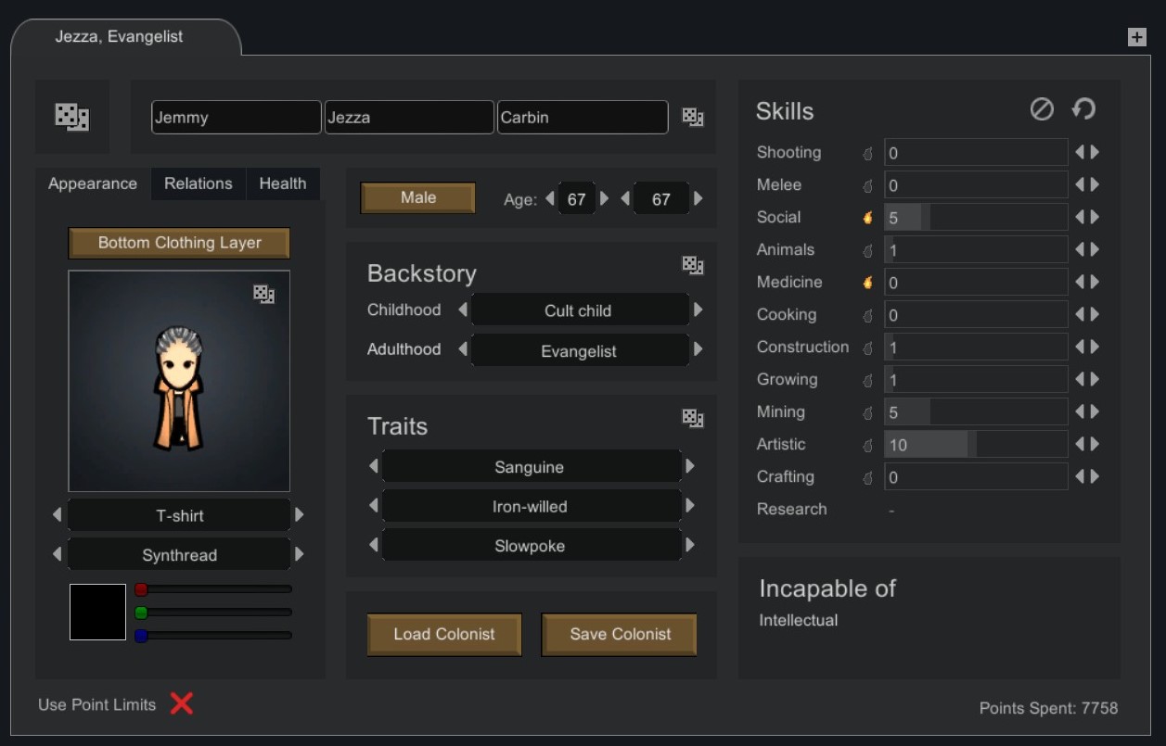Image resolution: width=1166 pixels, height=746 pixels.
Task: Click the Bottom Clothing Layer button
Action: [x=179, y=243]
